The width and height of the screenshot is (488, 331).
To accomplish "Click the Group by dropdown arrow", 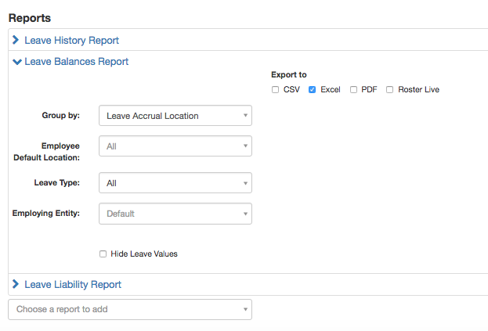I will [245, 115].
